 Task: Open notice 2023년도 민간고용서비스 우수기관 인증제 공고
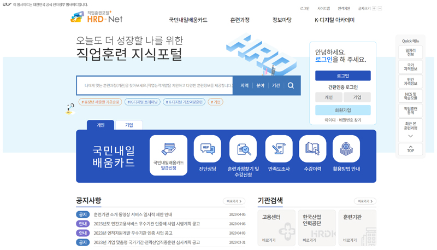tap(146, 224)
